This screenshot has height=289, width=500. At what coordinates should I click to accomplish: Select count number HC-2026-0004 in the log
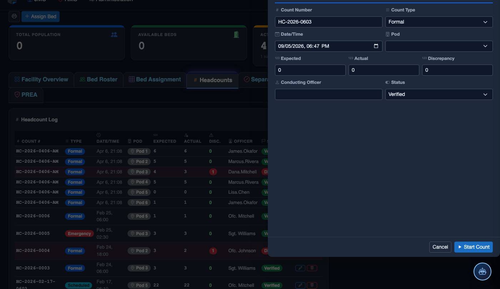(x=33, y=251)
